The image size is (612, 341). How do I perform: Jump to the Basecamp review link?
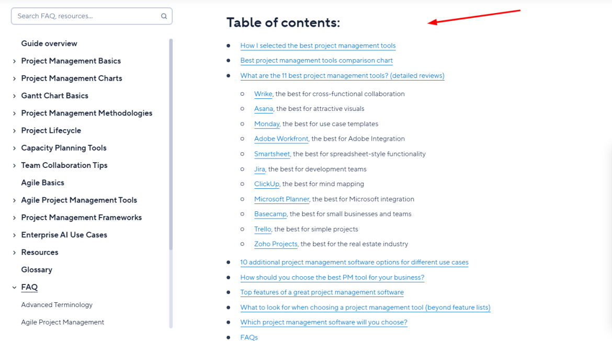[270, 214]
